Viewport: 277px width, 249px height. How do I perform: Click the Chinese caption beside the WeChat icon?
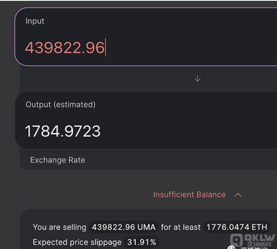[x=253, y=248]
